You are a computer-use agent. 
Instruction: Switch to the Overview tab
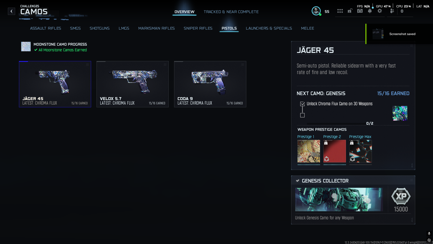184,12
